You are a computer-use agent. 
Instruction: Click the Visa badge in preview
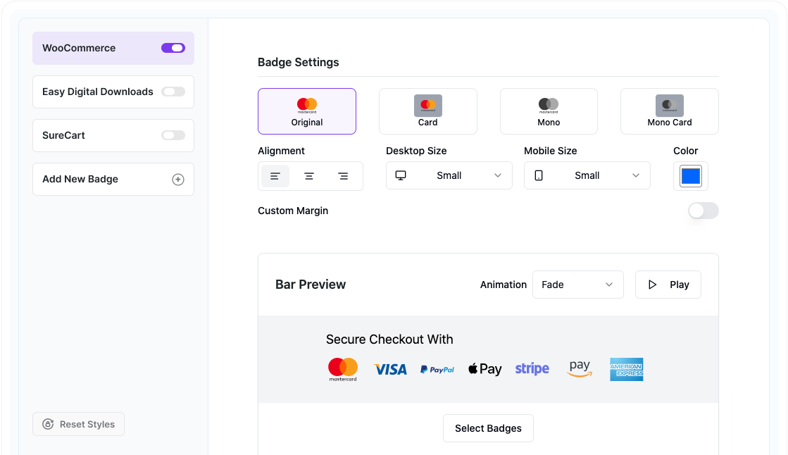click(x=390, y=369)
